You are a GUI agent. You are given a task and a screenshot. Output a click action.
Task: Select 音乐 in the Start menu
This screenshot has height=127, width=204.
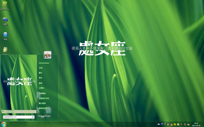pyautogui.click(x=40, y=78)
